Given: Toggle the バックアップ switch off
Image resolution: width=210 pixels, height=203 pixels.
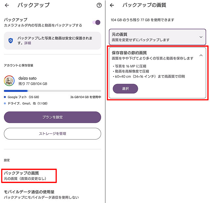Looking at the screenshot, I should (96, 23).
